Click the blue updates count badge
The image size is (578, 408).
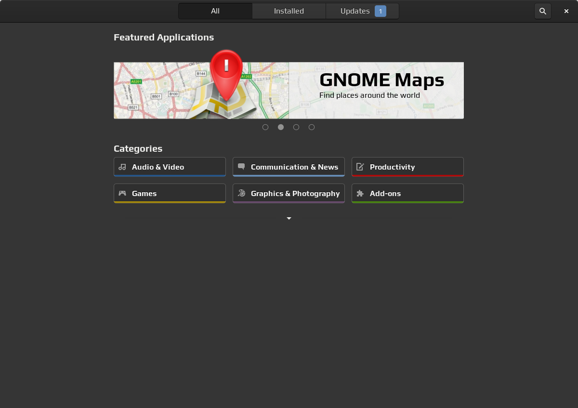click(x=381, y=11)
